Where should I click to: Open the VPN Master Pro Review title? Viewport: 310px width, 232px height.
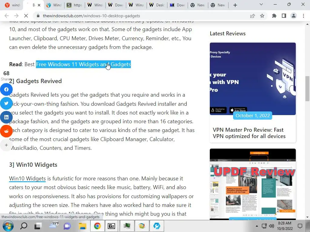pyautogui.click(x=249, y=133)
